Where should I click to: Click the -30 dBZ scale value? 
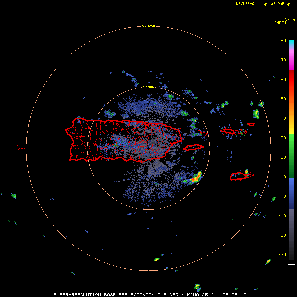[x=282, y=254]
